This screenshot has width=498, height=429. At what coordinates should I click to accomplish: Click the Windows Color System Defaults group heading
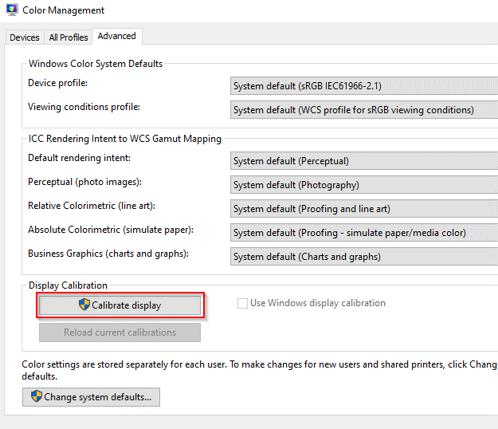tap(96, 64)
